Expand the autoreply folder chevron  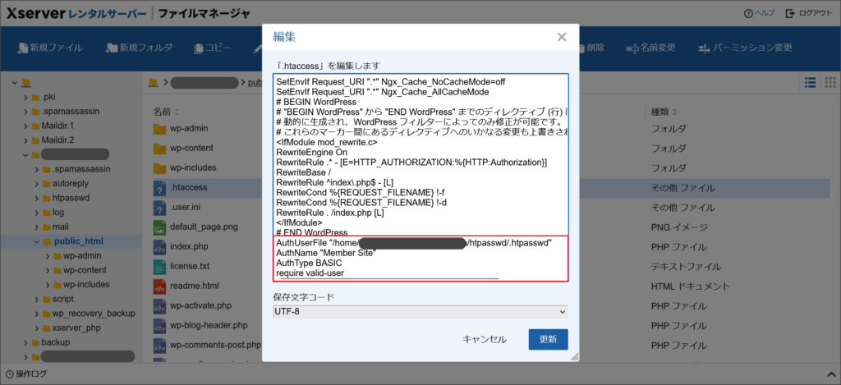point(36,183)
